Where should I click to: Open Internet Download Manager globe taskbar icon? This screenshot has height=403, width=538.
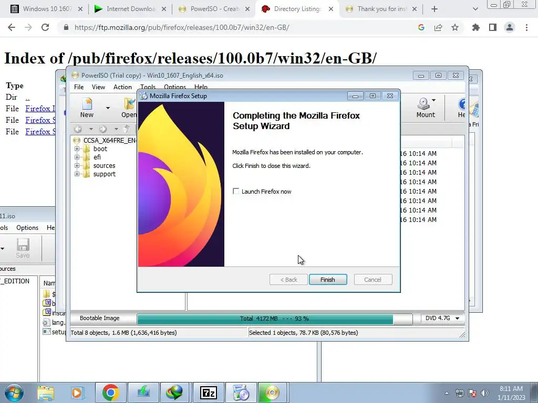tap(175, 393)
